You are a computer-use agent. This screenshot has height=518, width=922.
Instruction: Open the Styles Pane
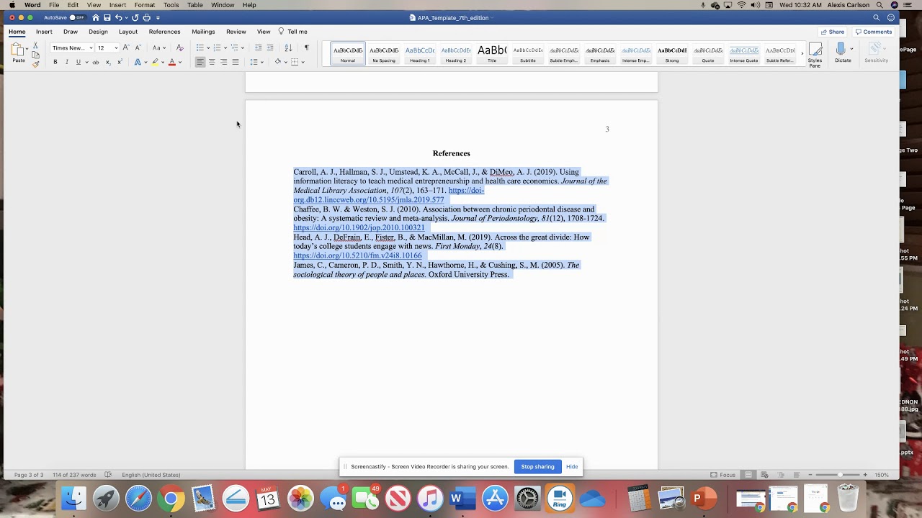pyautogui.click(x=815, y=54)
